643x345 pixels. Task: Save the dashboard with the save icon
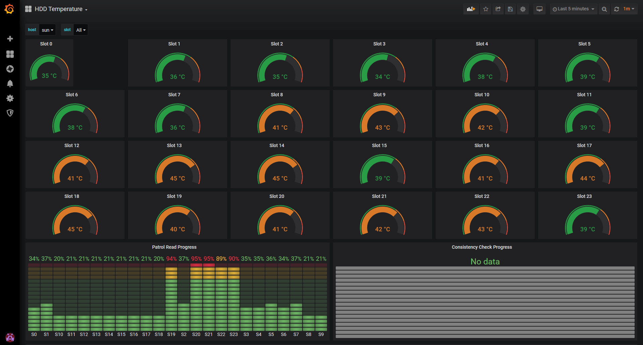click(x=510, y=9)
